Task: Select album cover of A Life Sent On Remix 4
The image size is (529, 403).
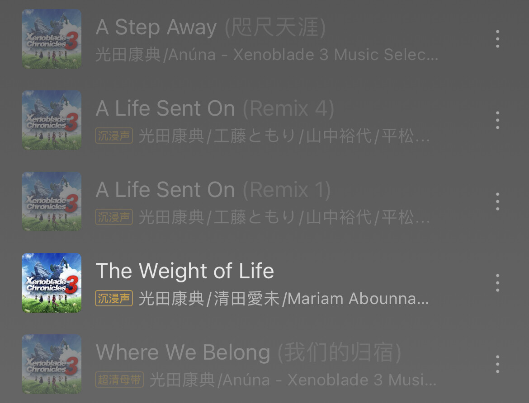Action: pyautogui.click(x=52, y=120)
